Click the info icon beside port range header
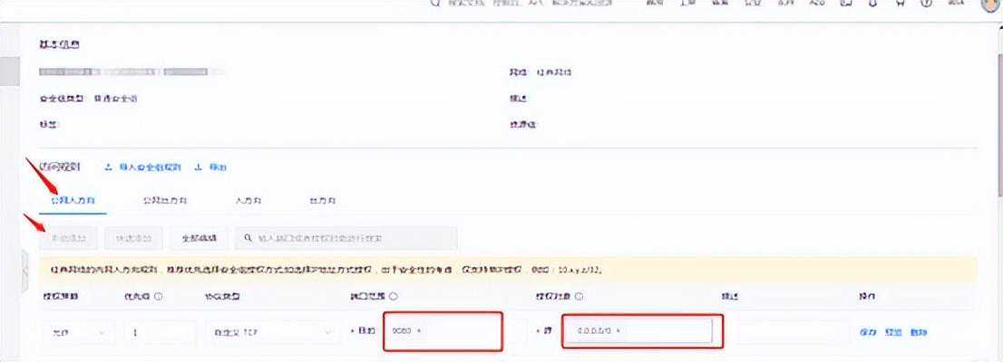Image resolution: width=1003 pixels, height=362 pixels. pos(394,296)
